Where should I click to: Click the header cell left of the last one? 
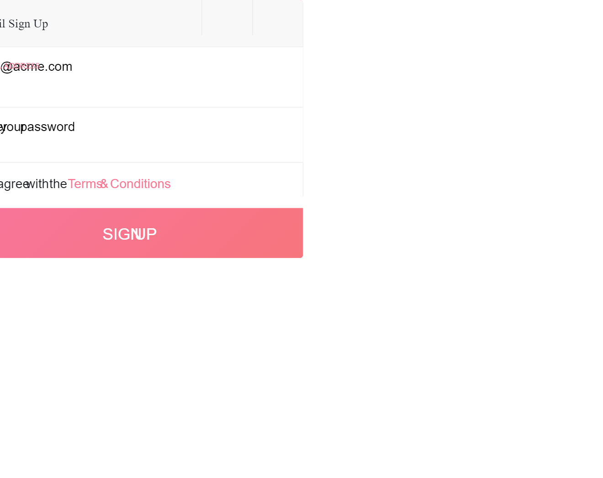click(x=227, y=18)
